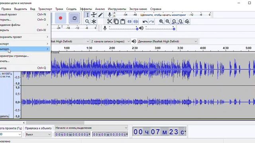
Task: Open the 'Привязка к объекту' Выкл dropdown
Action: 38,134
